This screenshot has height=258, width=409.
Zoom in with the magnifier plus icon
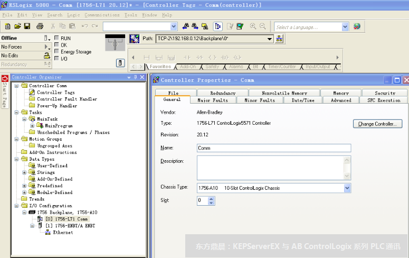pyautogui.click(x=253, y=26)
